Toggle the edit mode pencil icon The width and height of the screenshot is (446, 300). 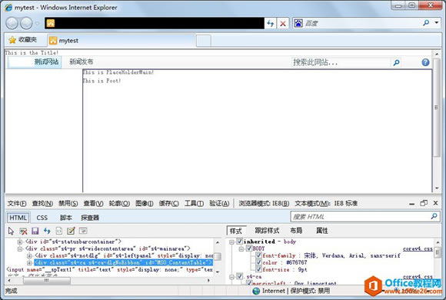tap(71, 231)
